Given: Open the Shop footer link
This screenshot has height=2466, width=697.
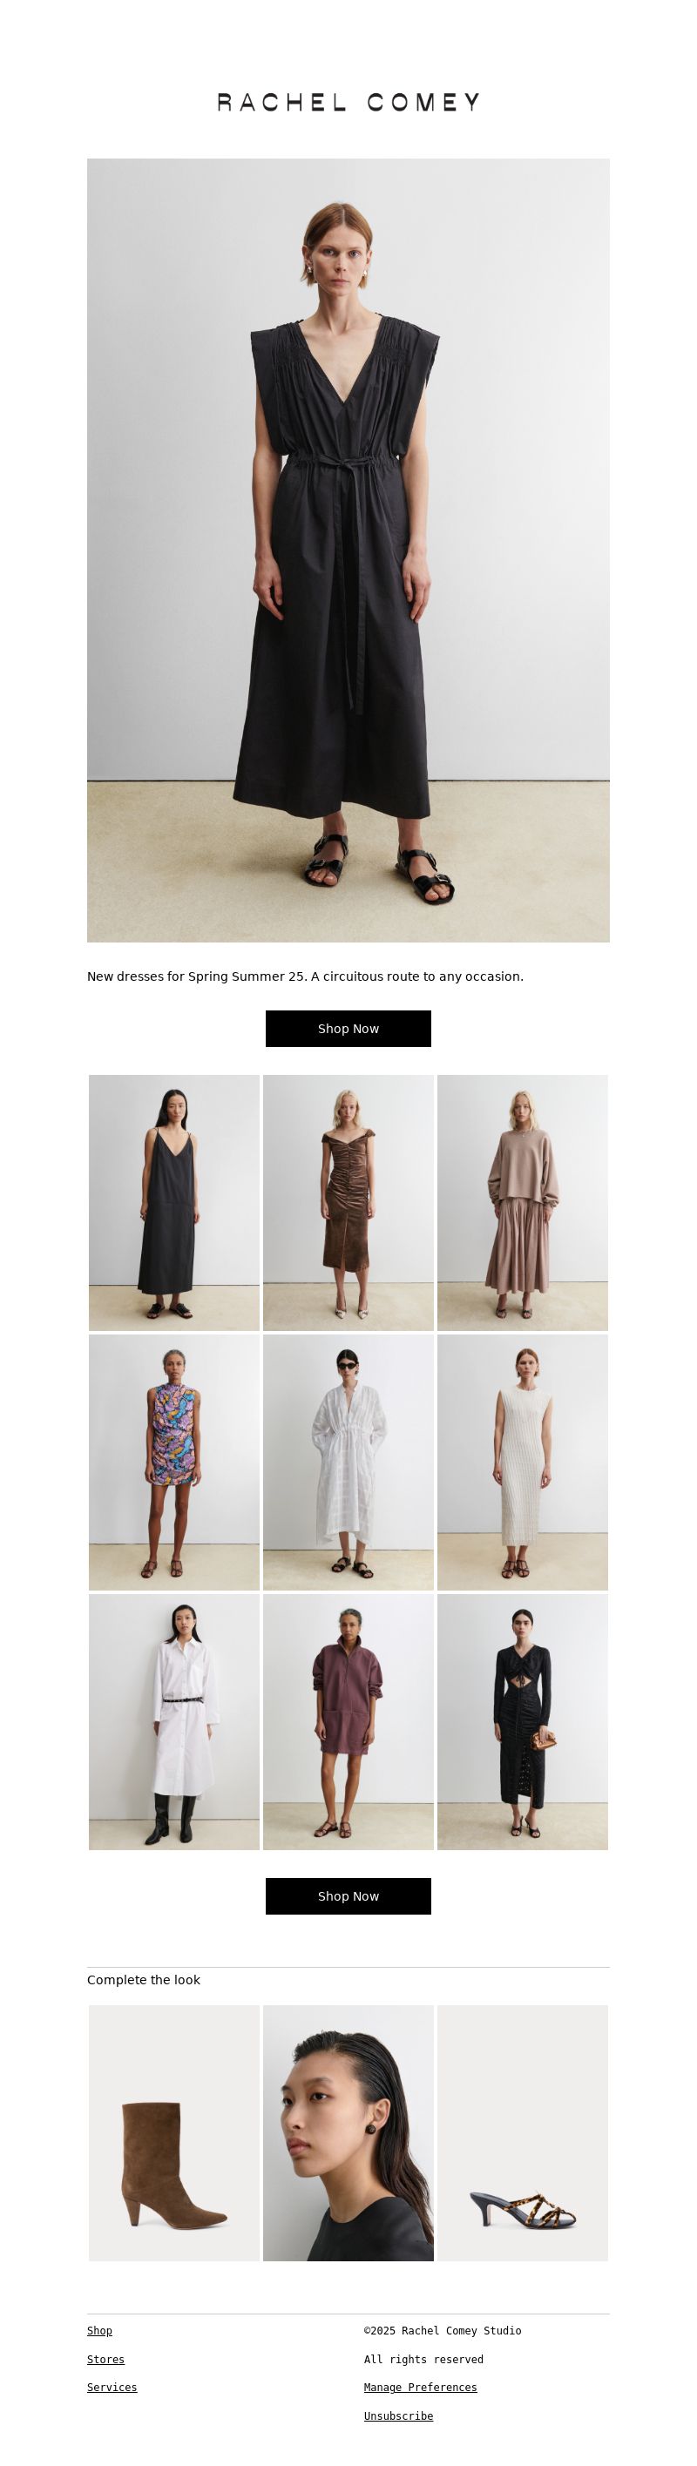Looking at the screenshot, I should tap(99, 2331).
